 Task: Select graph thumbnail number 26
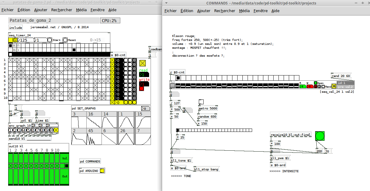[x=127, y=136]
